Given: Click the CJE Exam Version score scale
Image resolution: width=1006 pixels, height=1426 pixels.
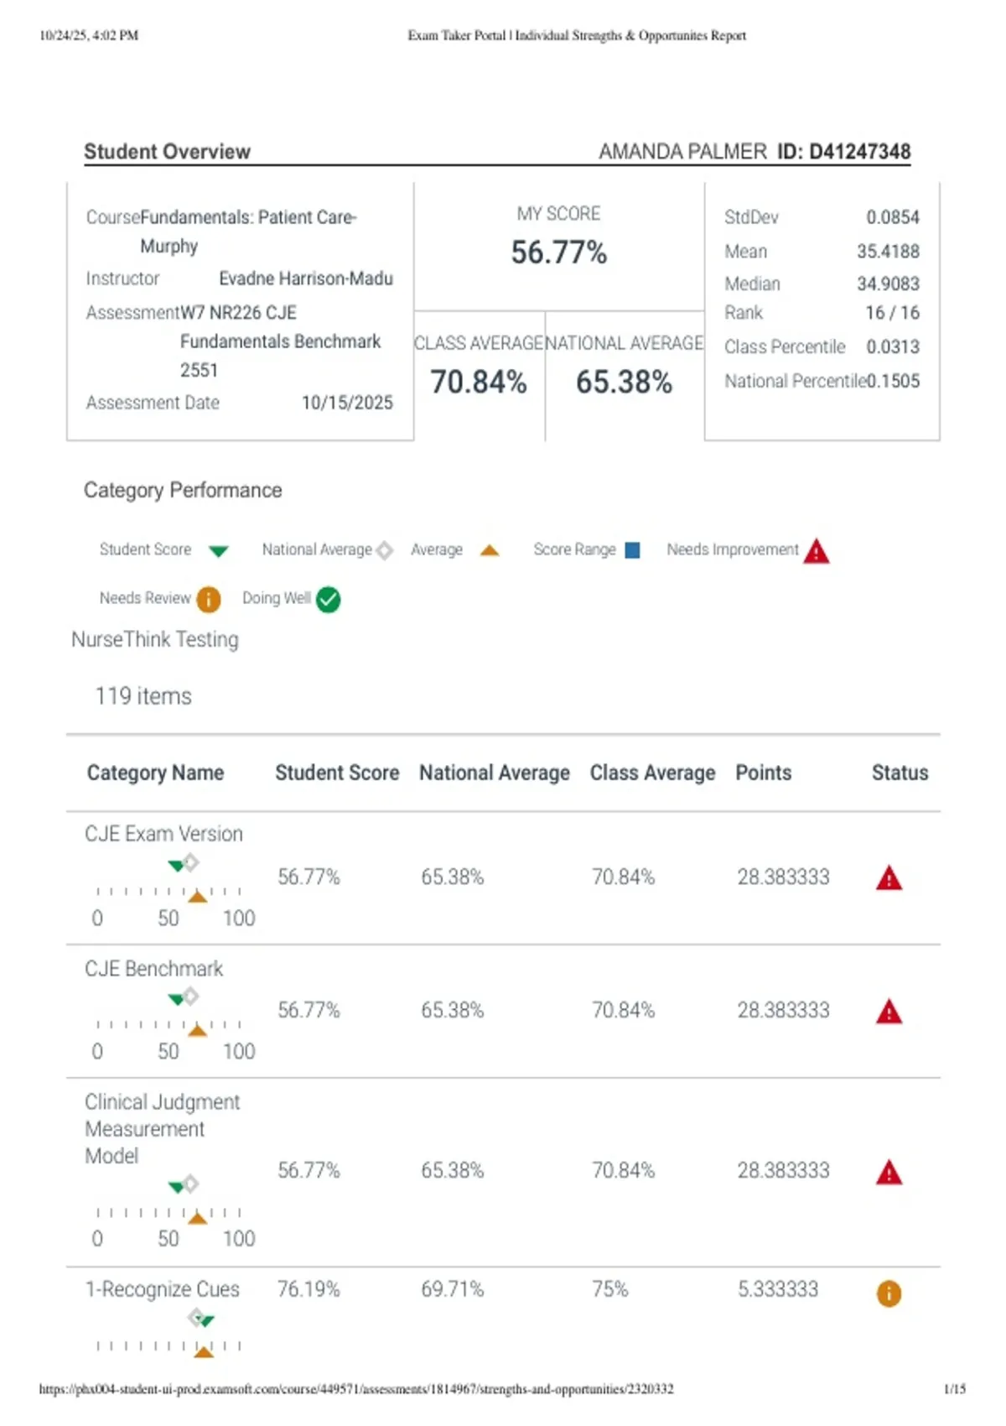Looking at the screenshot, I should 169,891.
